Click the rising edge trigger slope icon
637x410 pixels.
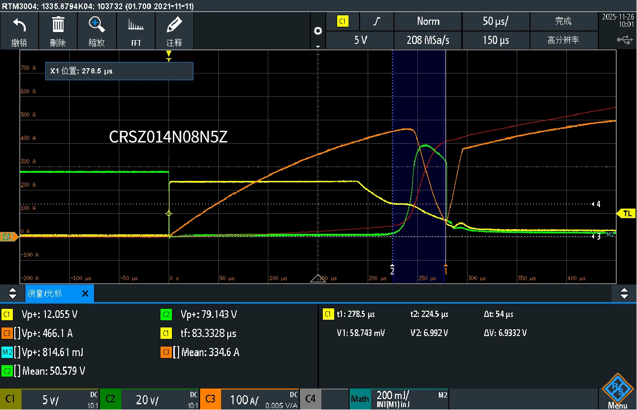pyautogui.click(x=377, y=21)
